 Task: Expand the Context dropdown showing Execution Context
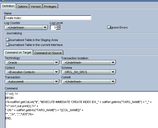(32, 72)
